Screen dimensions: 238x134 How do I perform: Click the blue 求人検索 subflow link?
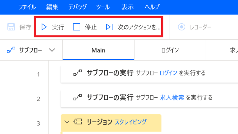(x=172, y=98)
